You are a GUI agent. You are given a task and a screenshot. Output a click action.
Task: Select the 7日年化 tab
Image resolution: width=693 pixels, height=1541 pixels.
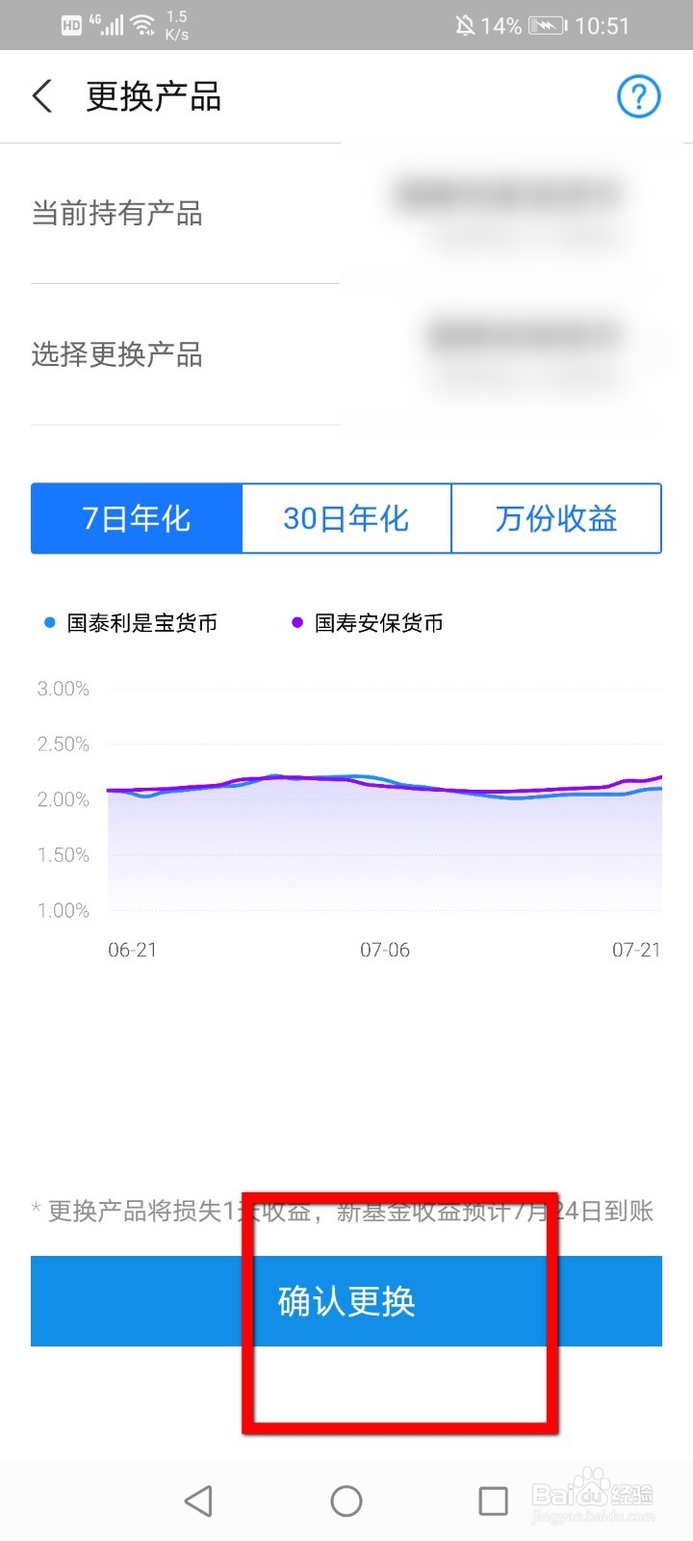tap(136, 518)
